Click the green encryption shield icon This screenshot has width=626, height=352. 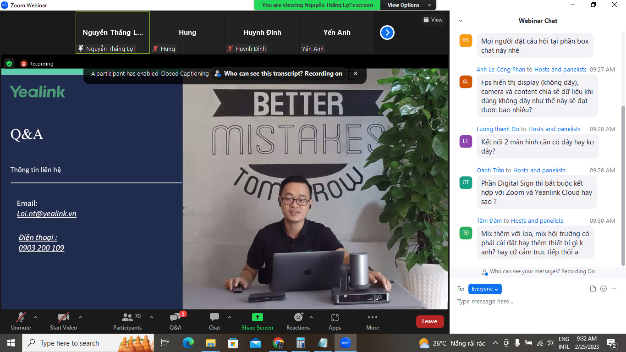click(9, 64)
